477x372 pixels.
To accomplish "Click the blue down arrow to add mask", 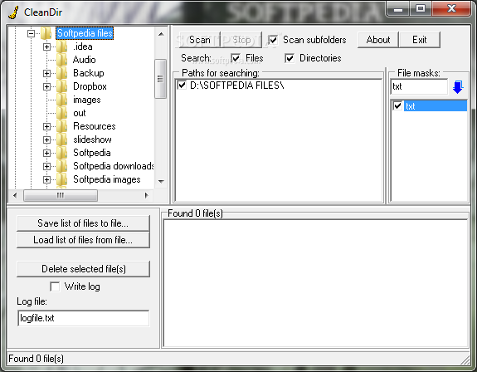I will point(458,87).
